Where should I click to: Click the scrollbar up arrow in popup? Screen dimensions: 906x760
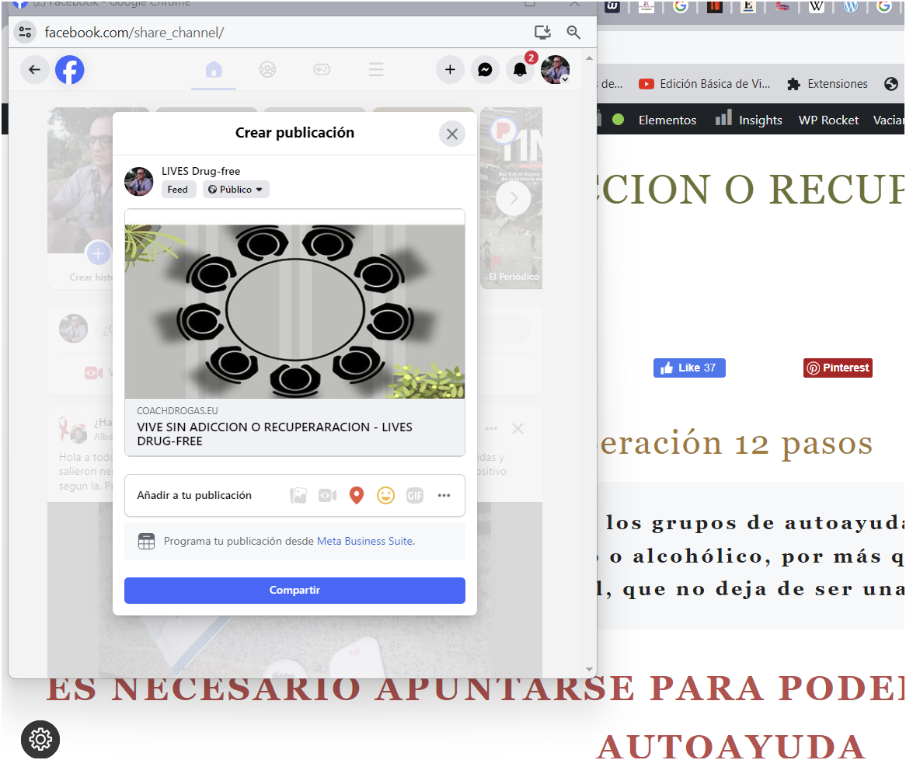click(x=589, y=58)
